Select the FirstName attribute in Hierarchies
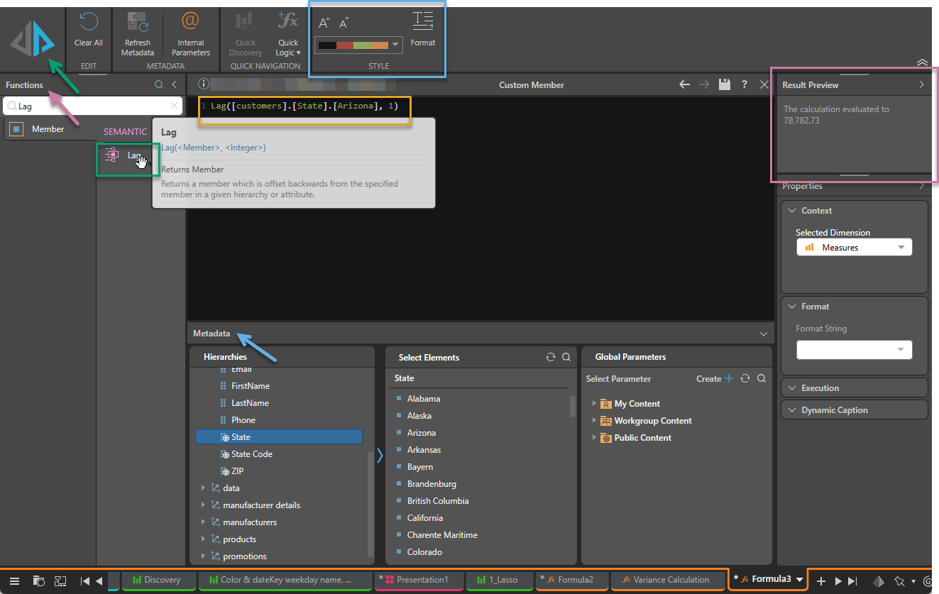The height and width of the screenshot is (594, 939). 250,386
